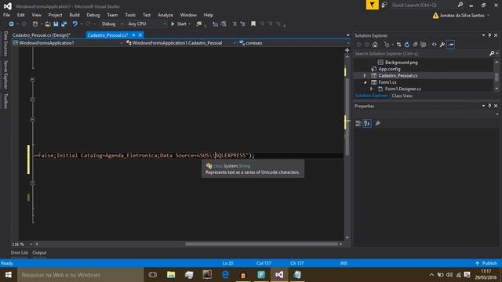Click Publish in the status bar

486,263
